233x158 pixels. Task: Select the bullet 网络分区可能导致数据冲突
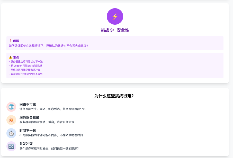(25, 70)
